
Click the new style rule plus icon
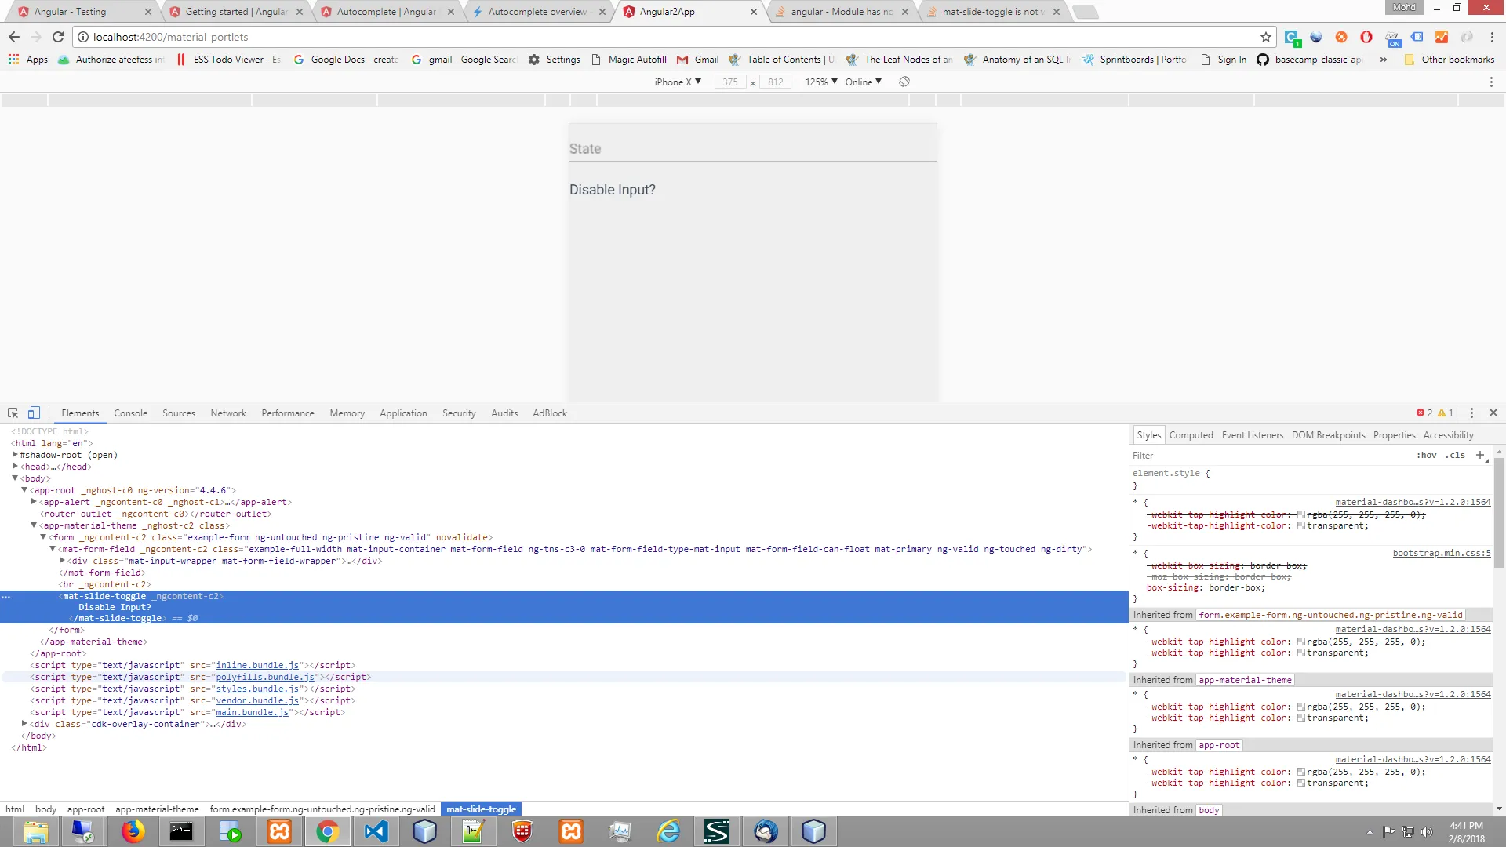point(1480,455)
